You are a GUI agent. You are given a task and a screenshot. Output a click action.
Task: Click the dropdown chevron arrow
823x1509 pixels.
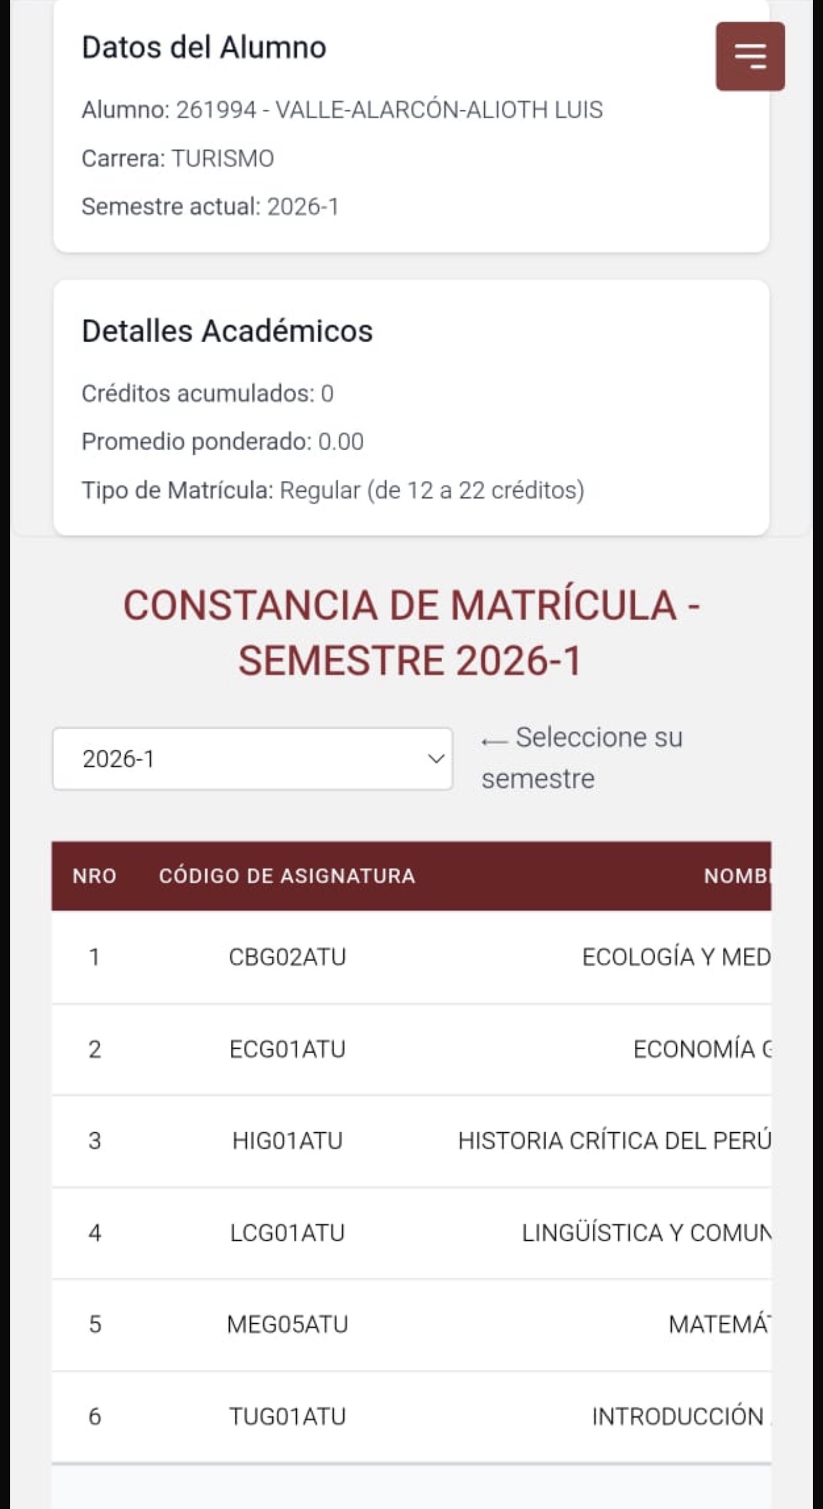pyautogui.click(x=436, y=759)
